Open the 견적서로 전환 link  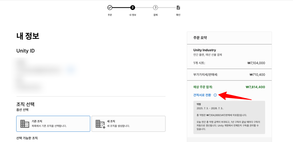(202, 95)
